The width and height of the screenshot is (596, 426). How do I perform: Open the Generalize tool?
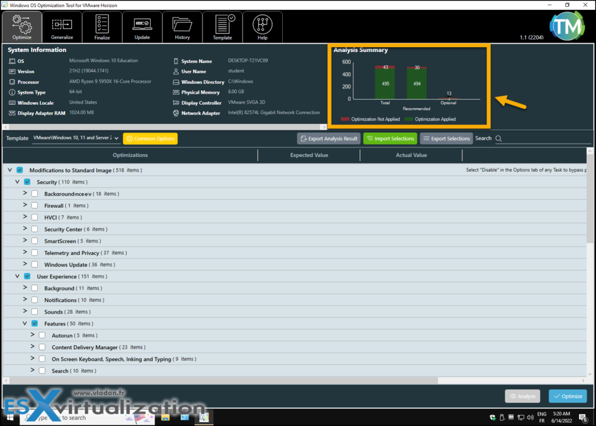tap(62, 27)
